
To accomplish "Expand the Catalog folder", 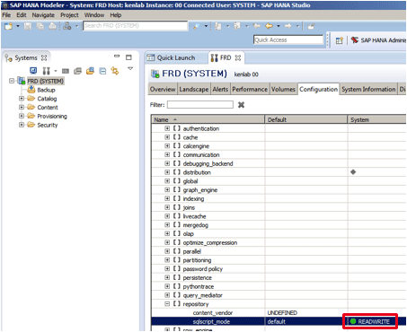I will tap(22, 98).
